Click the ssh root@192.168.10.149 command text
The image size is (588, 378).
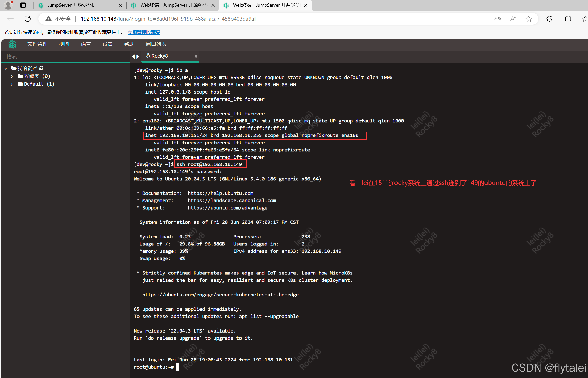pos(209,164)
